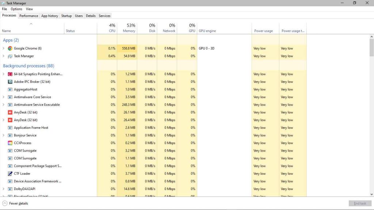Click the Antimalware Service Executable icon
This screenshot has height=210, width=374.
coord(10,105)
